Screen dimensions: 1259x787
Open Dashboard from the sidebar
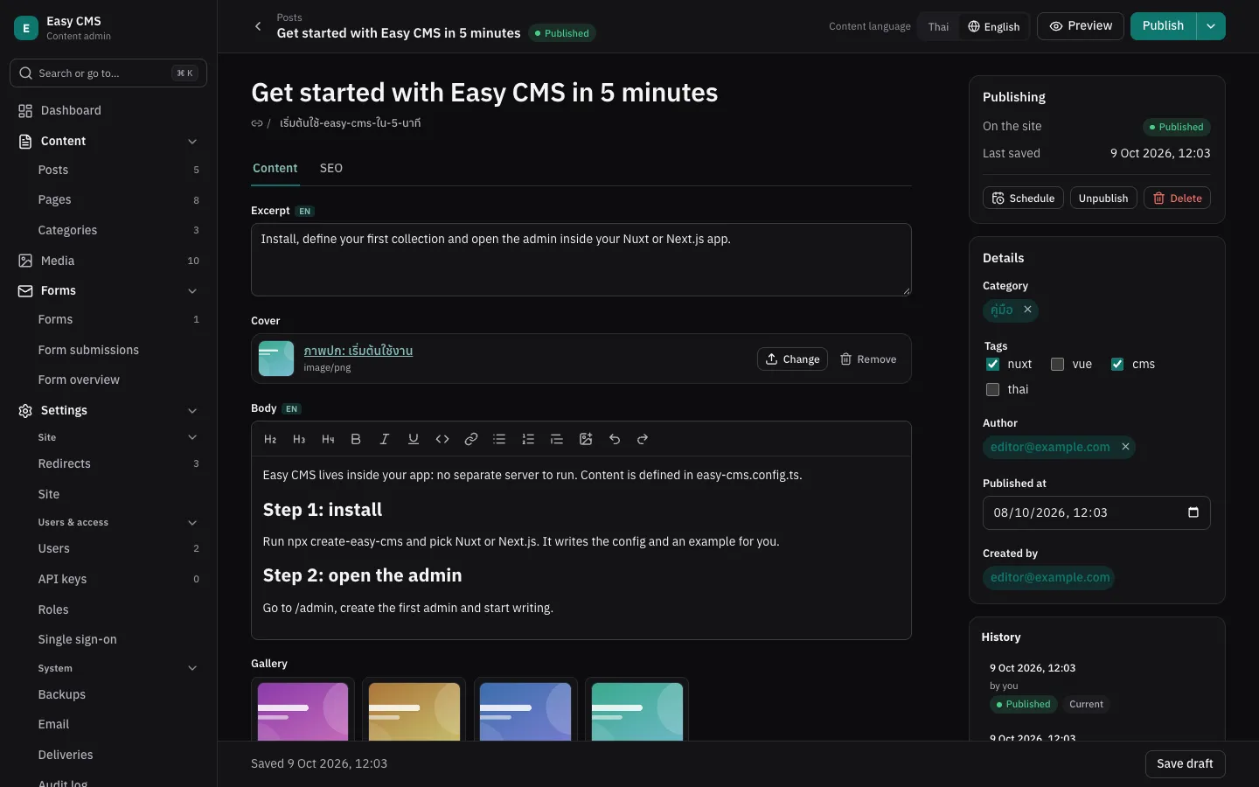click(x=108, y=110)
